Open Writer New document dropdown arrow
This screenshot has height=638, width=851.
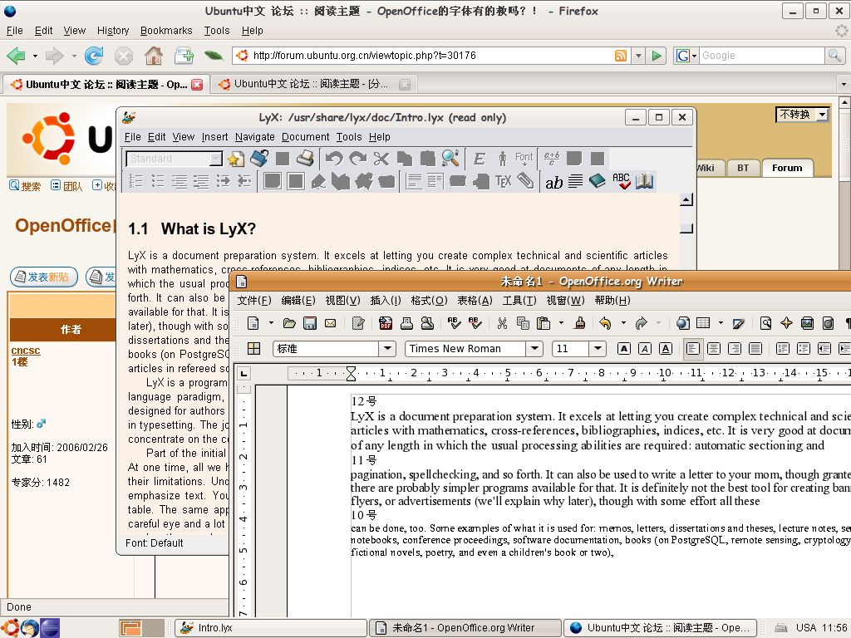(272, 323)
